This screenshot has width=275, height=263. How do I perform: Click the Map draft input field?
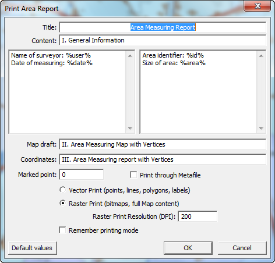163,144
